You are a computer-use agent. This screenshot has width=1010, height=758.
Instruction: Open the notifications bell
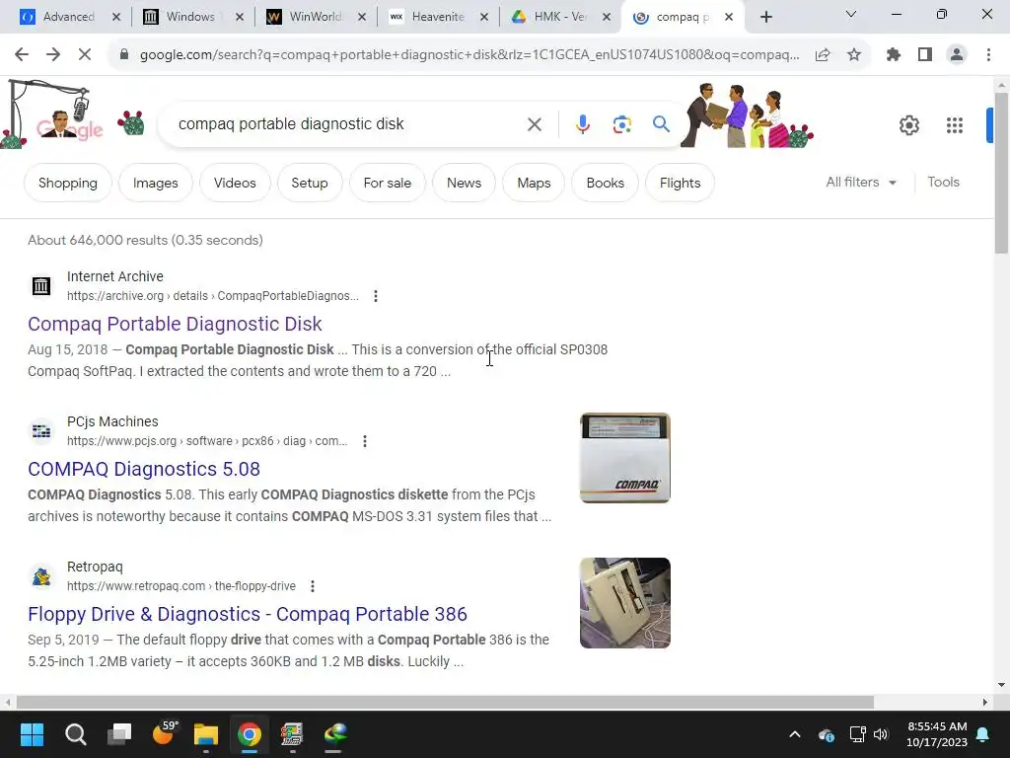coord(983,734)
